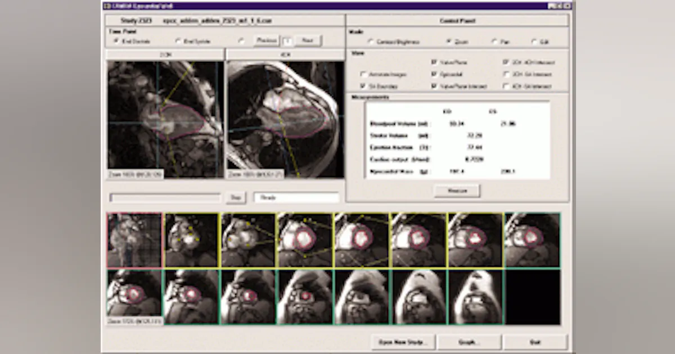
Task: Choose Zoom mode
Action: pos(448,42)
